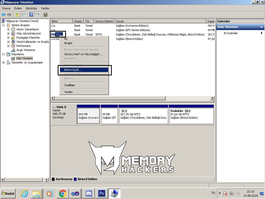Image resolution: width=265 pixels, height=199 pixels.
Task: Select Yerel Kullanıcılar ve Gruplar node
Action: 32,42
